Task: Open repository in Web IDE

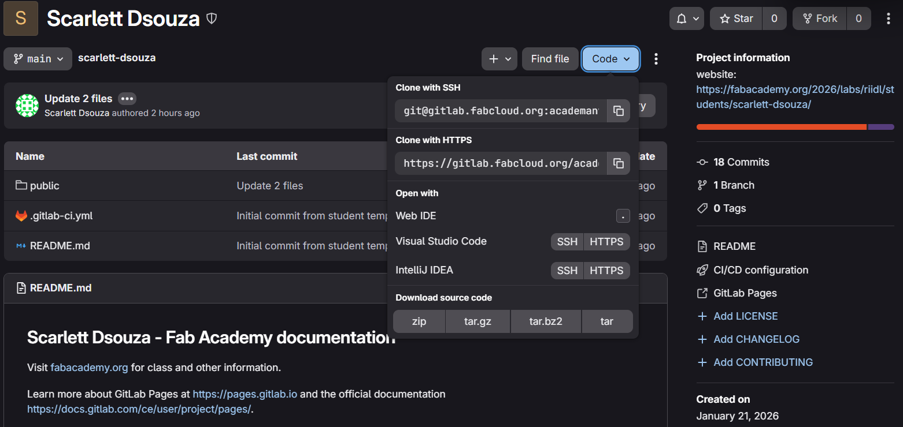Action: click(416, 216)
